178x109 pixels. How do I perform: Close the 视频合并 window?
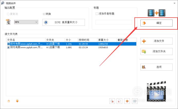[174, 3]
